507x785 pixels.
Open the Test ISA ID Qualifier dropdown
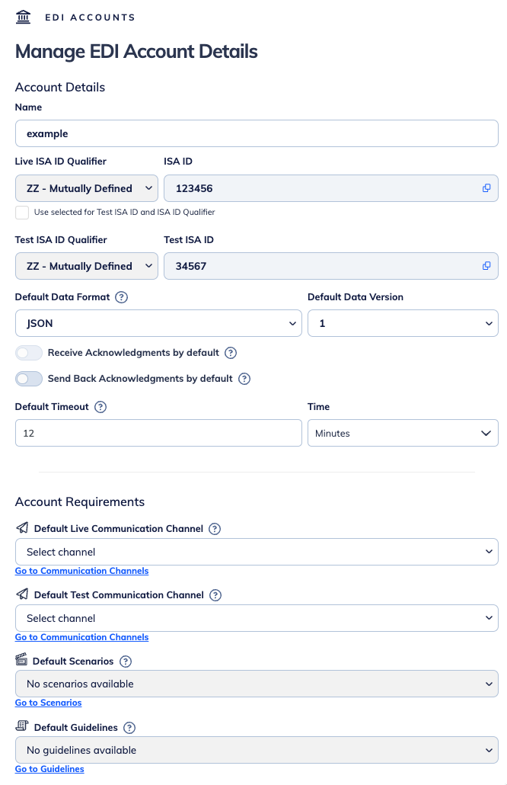[x=87, y=266]
